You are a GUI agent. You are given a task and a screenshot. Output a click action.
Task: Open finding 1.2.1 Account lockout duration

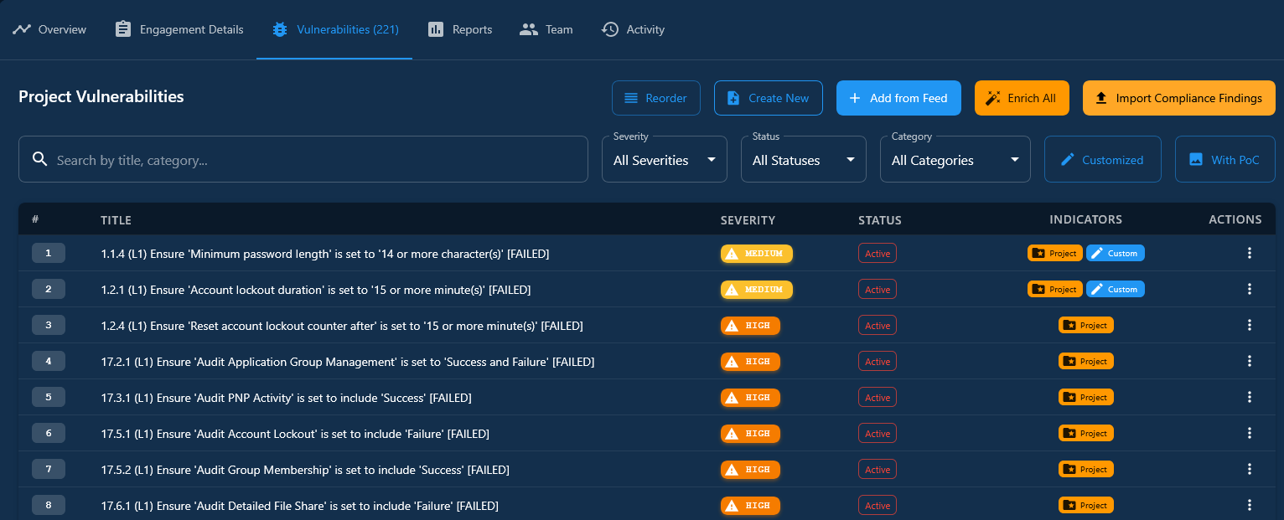click(x=316, y=289)
